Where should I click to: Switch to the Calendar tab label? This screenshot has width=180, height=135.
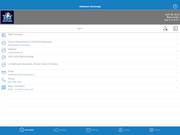click(x=95, y=130)
